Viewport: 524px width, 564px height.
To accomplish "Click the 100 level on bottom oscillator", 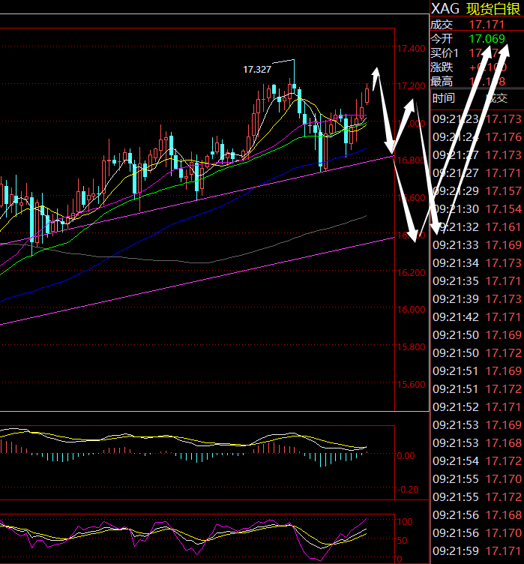I will [405, 521].
